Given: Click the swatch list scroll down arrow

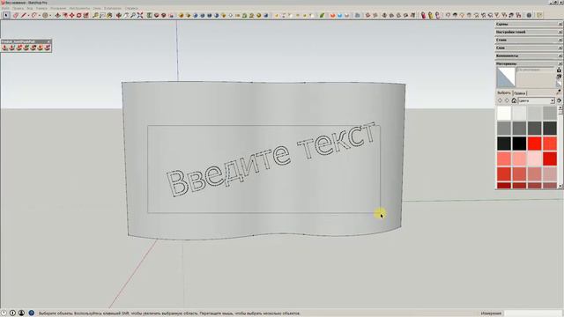Looking at the screenshot, I should (x=560, y=186).
